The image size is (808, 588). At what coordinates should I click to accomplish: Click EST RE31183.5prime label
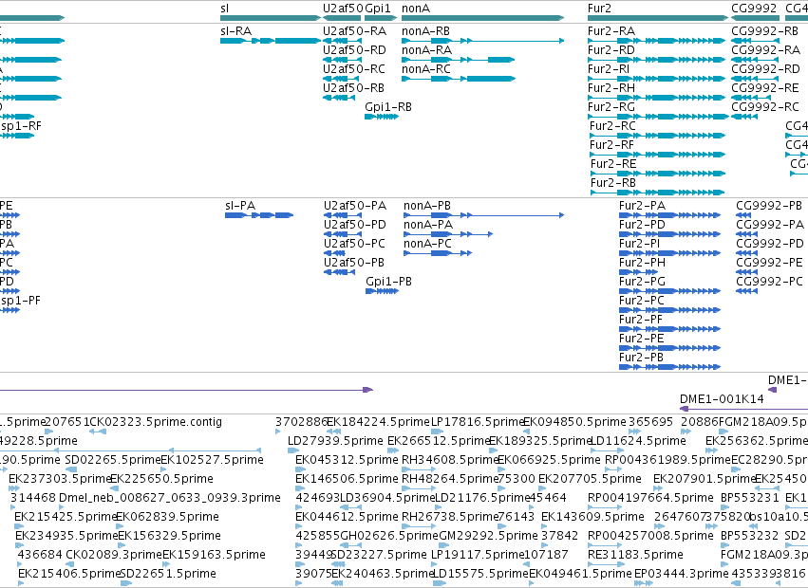(635, 555)
